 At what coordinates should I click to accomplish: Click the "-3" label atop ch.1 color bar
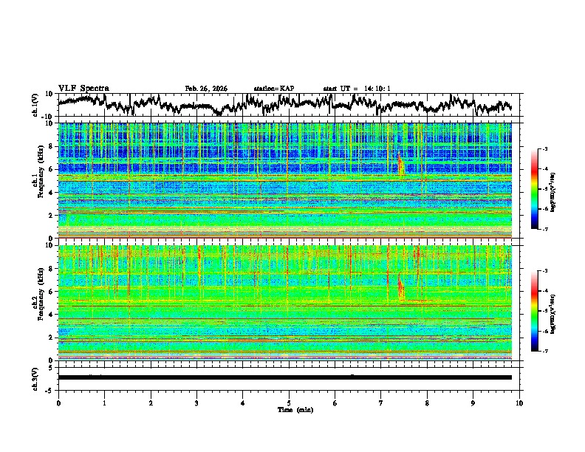(544, 148)
